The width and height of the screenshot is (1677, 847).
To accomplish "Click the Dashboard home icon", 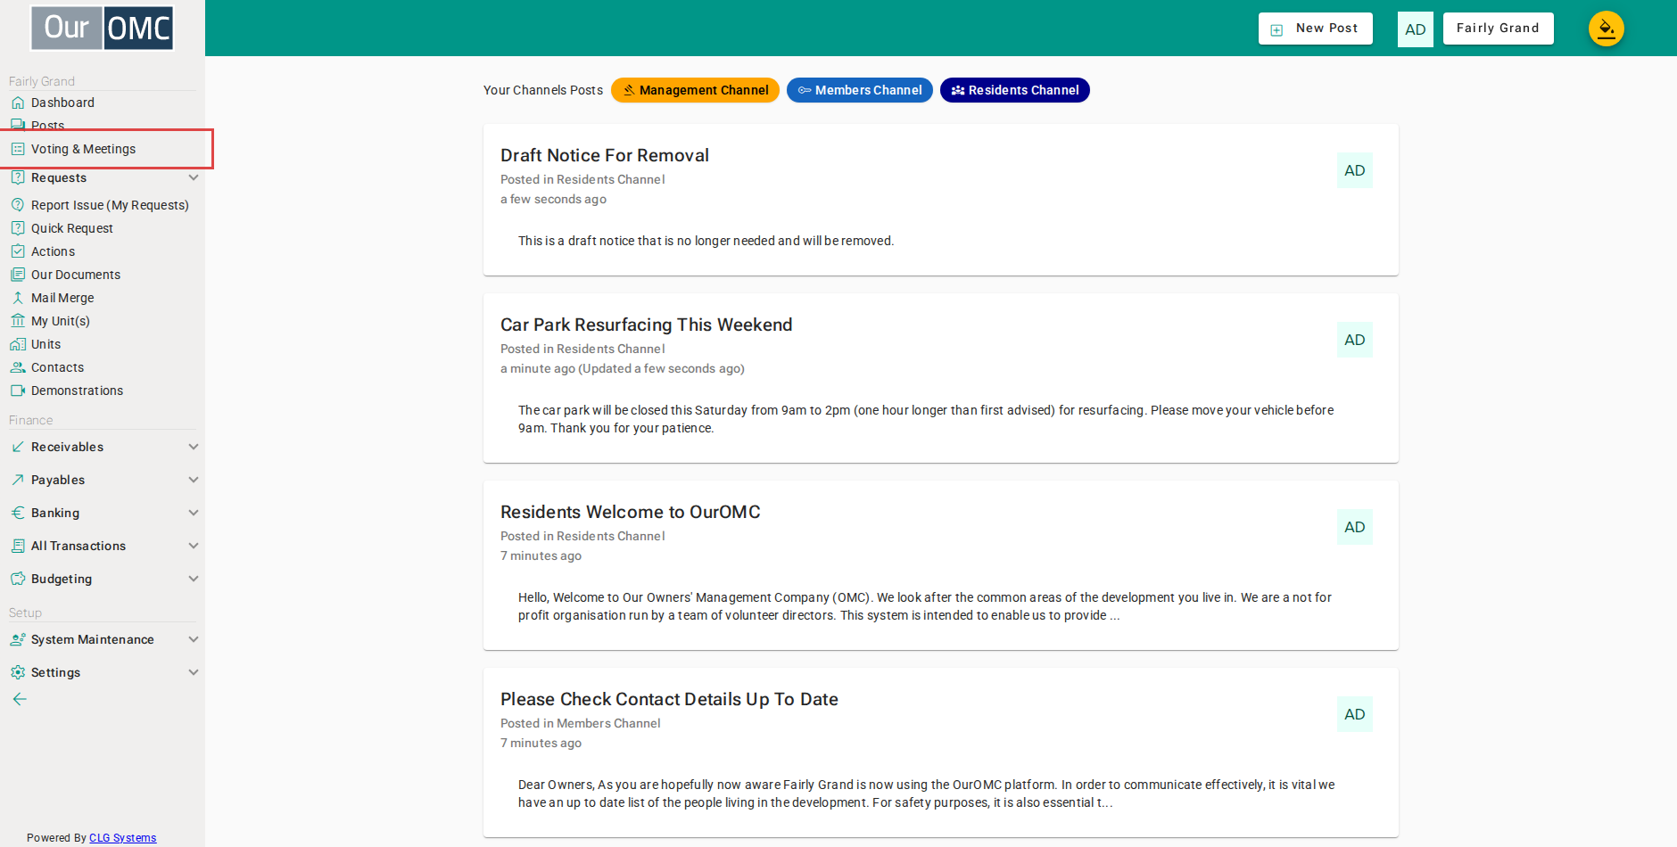I will 18,103.
